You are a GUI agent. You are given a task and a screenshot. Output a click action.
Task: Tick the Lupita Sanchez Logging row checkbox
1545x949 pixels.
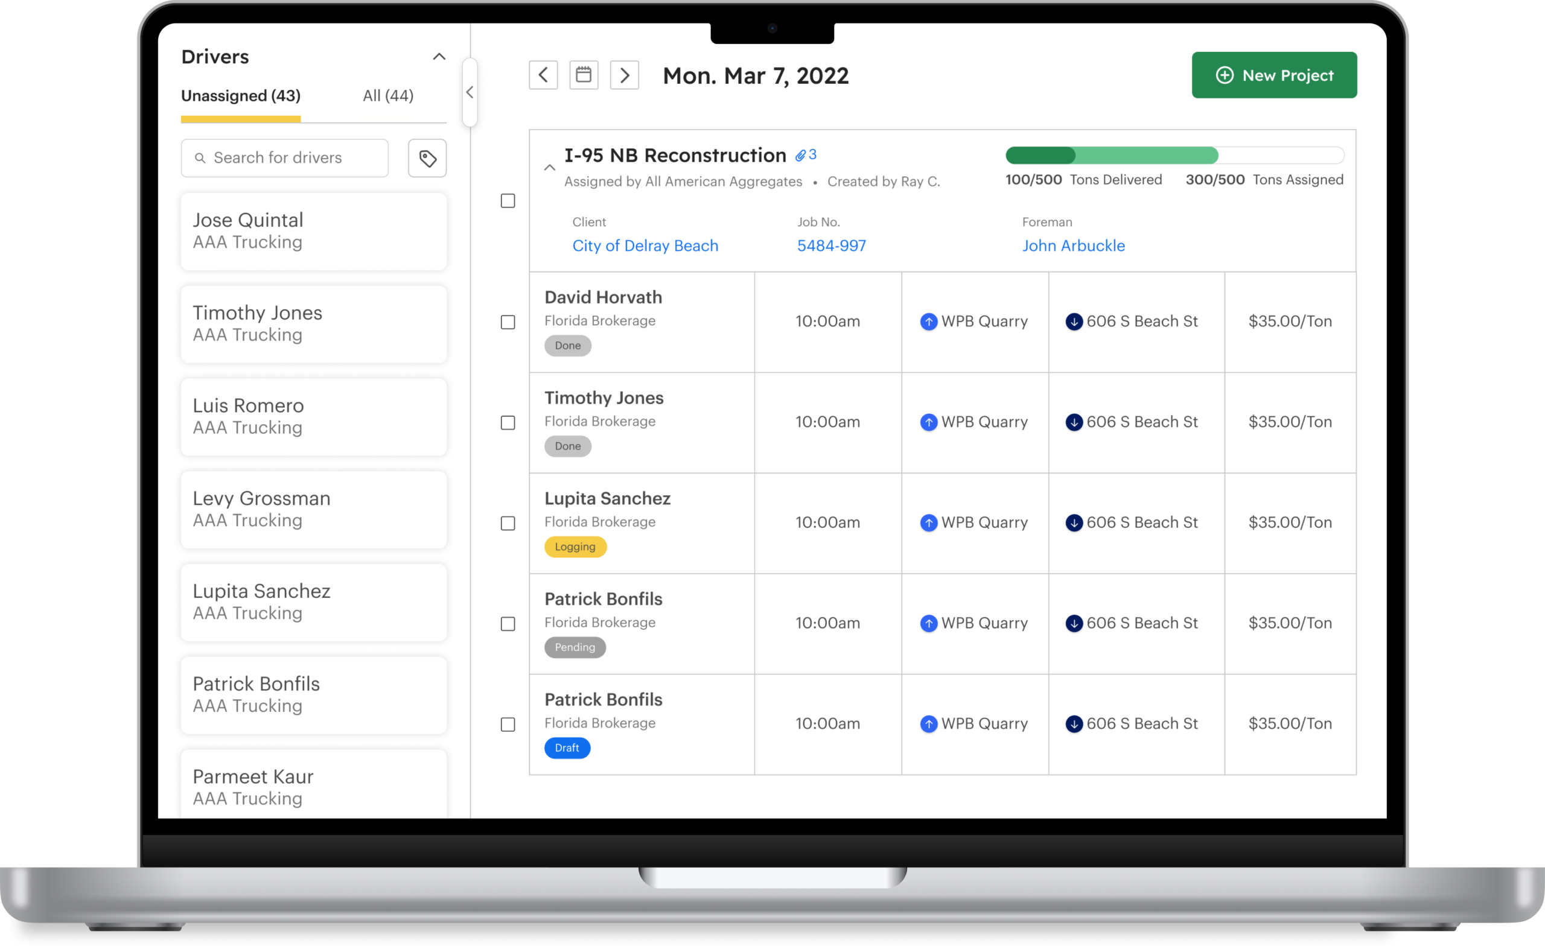click(508, 524)
